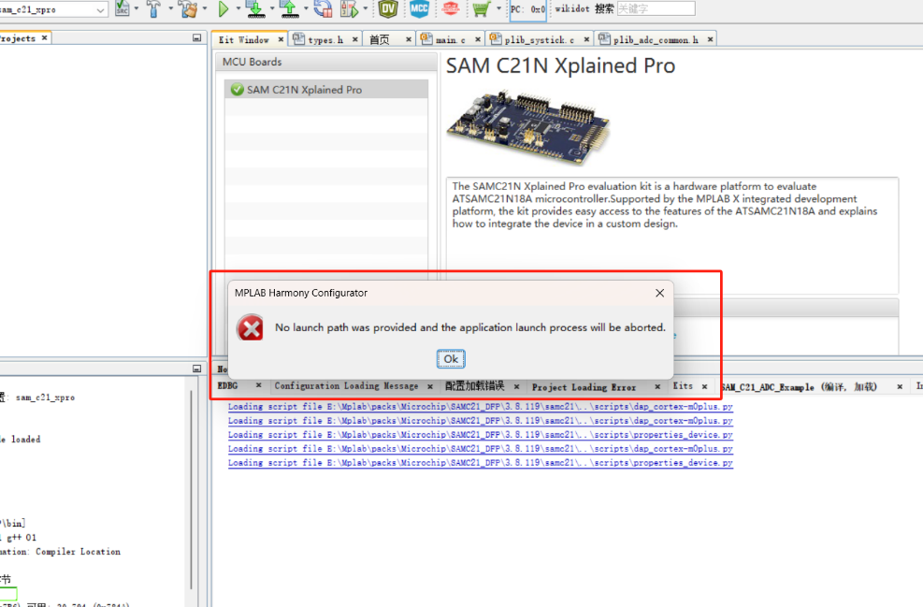The image size is (923, 607).
Task: Close the Configuration Loading Message tab
Action: (430, 386)
